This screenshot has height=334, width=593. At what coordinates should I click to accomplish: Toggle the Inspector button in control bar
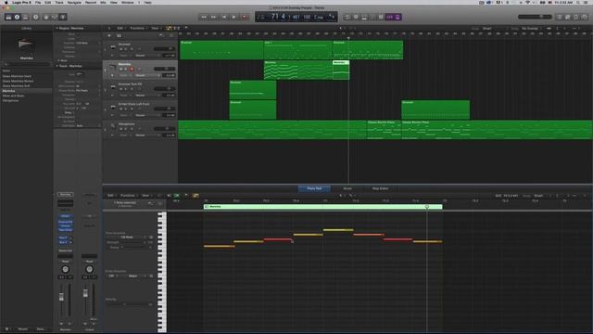pos(17,17)
